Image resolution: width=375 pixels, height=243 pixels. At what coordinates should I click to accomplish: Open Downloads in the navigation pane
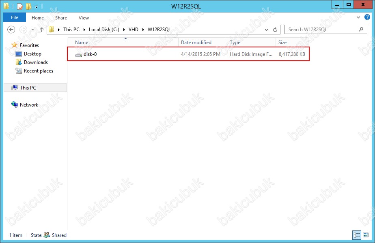[36, 62]
